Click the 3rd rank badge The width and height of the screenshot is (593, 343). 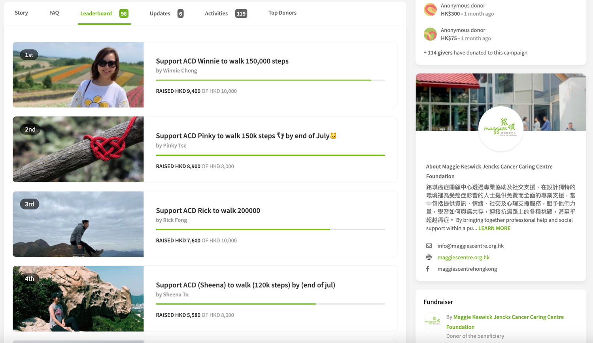[x=30, y=204]
